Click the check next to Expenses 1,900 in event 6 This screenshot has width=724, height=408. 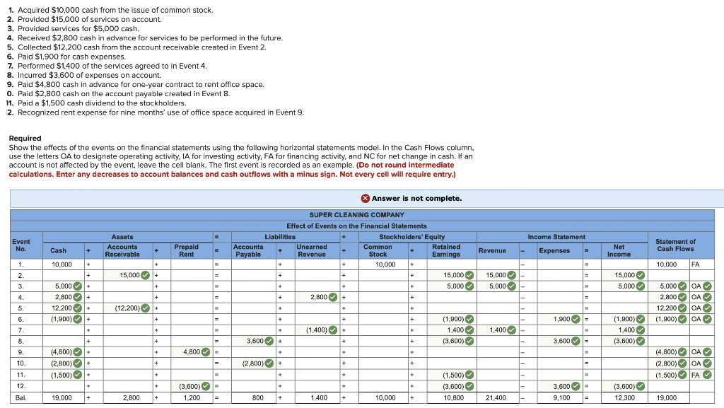tap(576, 319)
